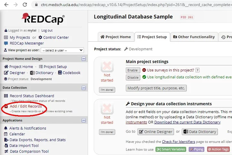
Task: Click I'm done for Main project settings
Action: tap(107, 90)
